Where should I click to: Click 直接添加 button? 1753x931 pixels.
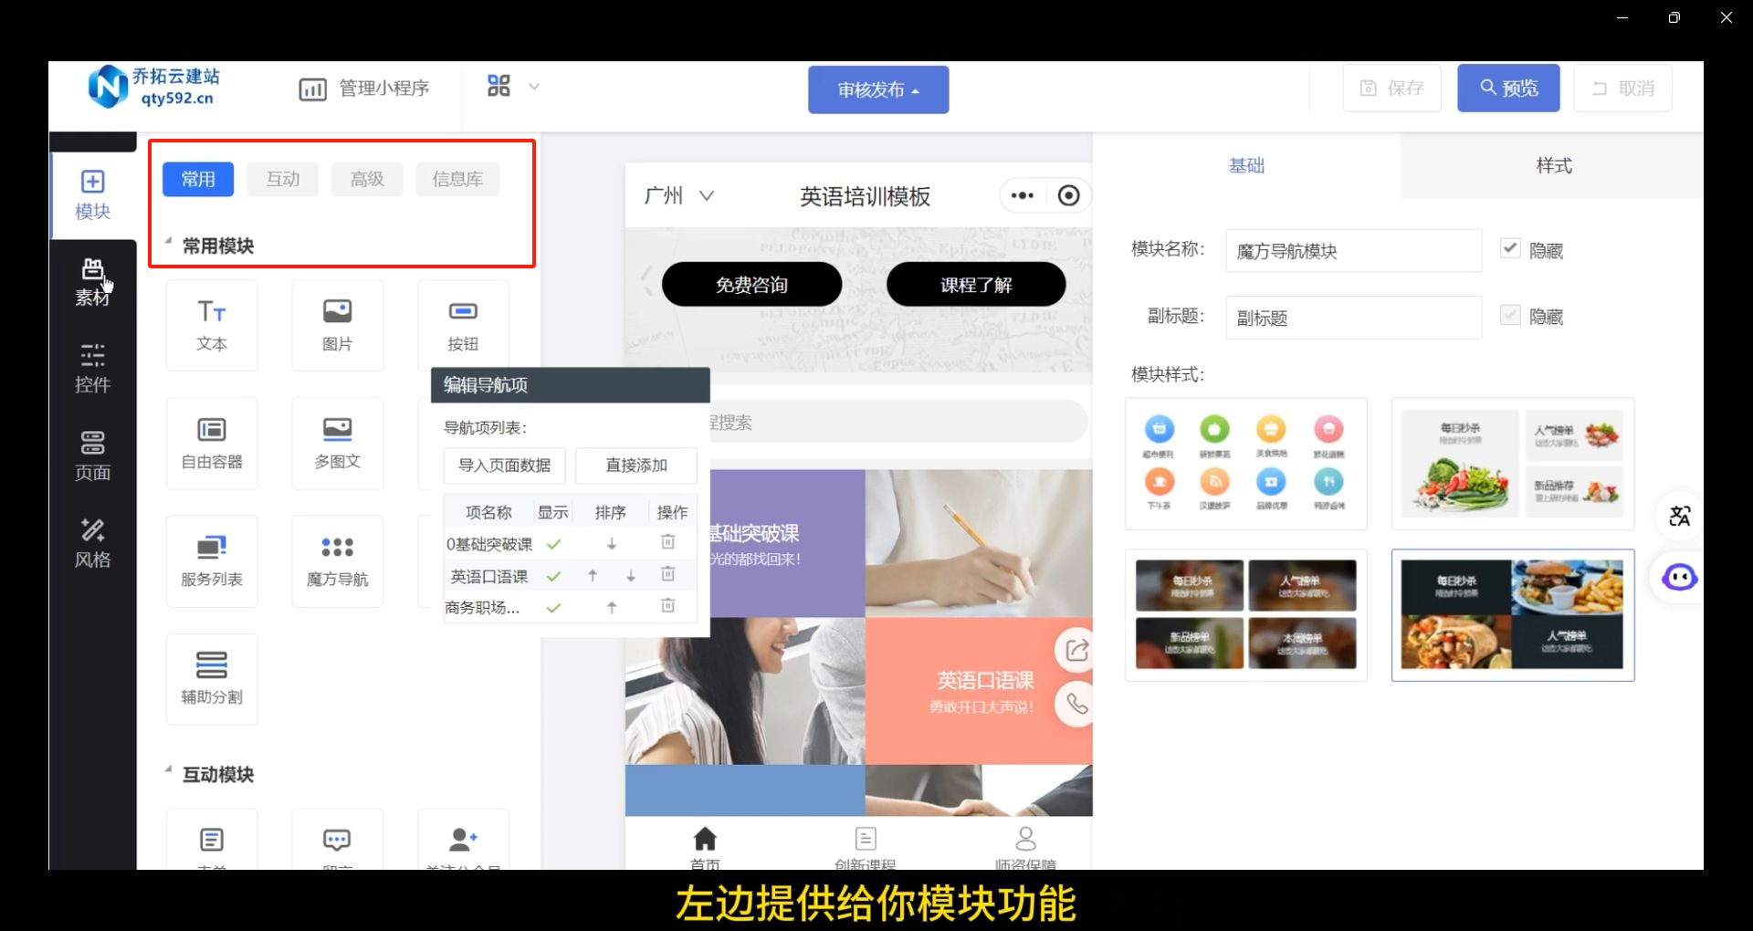coord(636,465)
